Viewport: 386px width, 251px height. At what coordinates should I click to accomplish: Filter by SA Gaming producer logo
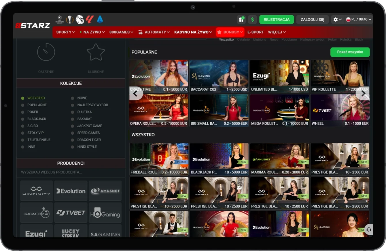pos(105,231)
